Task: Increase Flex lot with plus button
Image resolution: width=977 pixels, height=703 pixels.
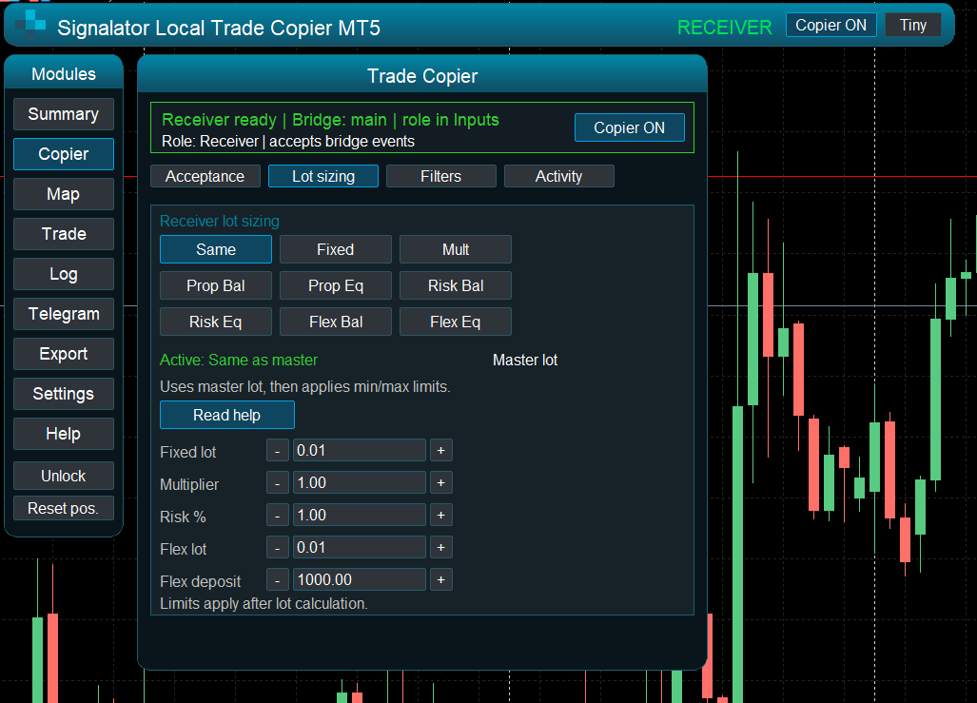Action: pyautogui.click(x=441, y=547)
